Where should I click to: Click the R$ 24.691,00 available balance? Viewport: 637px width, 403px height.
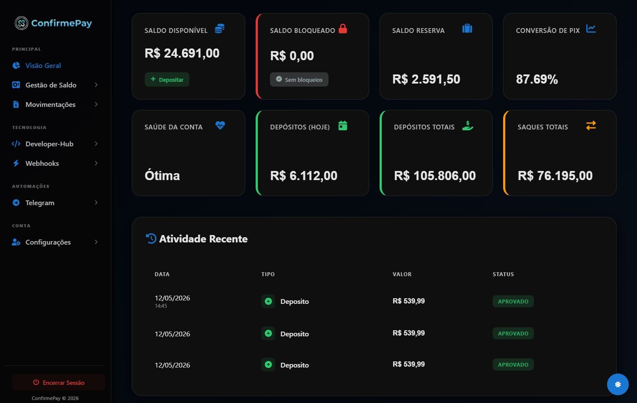(x=182, y=53)
